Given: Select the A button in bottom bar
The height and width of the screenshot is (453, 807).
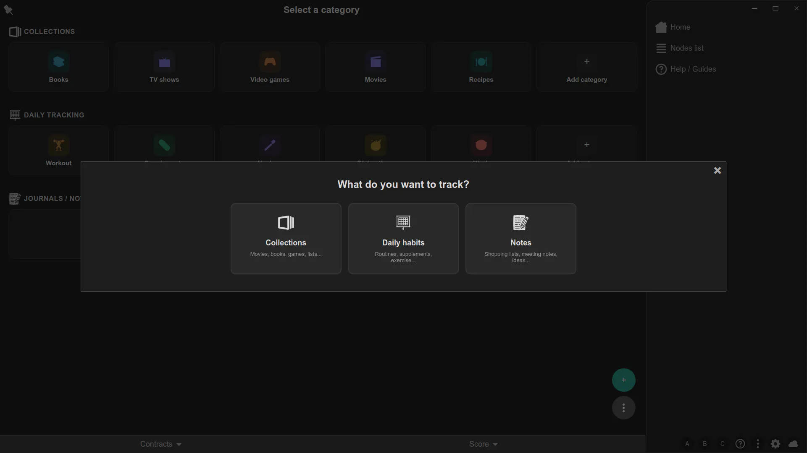Looking at the screenshot, I should (x=687, y=444).
